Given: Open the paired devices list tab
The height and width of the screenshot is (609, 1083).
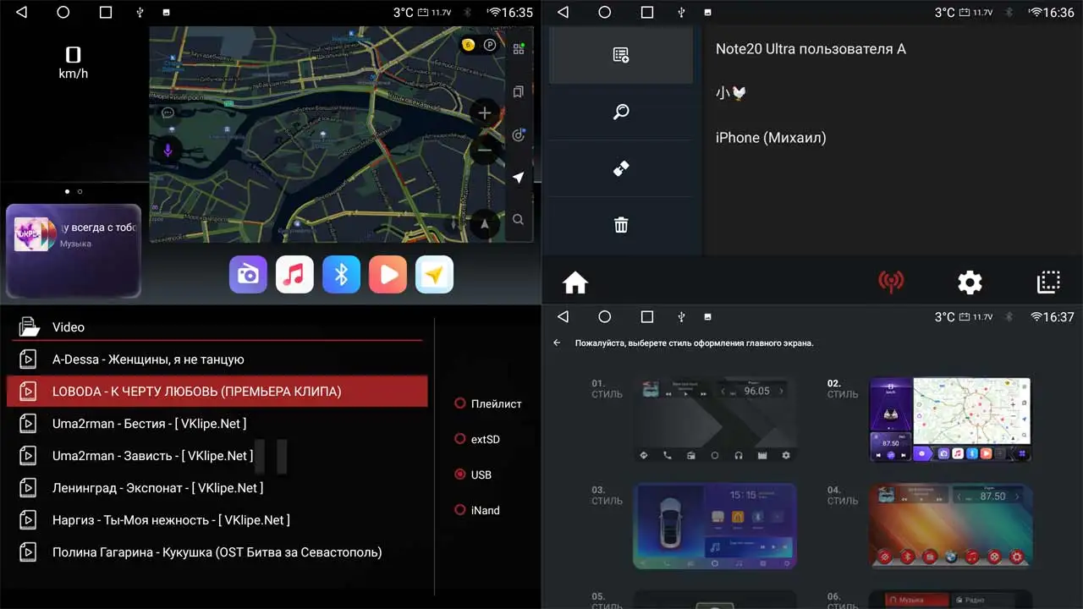Looking at the screenshot, I should 620,55.
